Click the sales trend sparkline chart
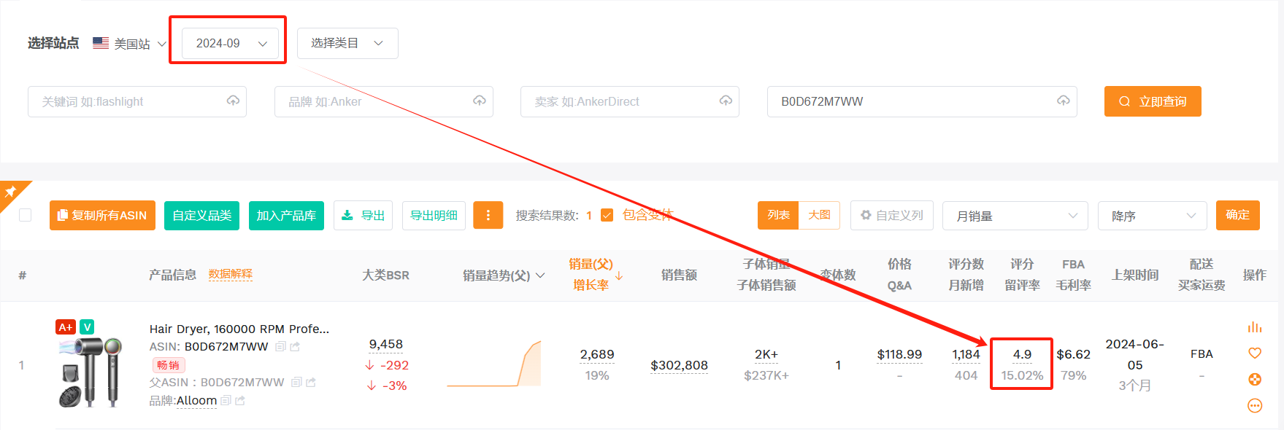This screenshot has width=1284, height=430. 493,364
